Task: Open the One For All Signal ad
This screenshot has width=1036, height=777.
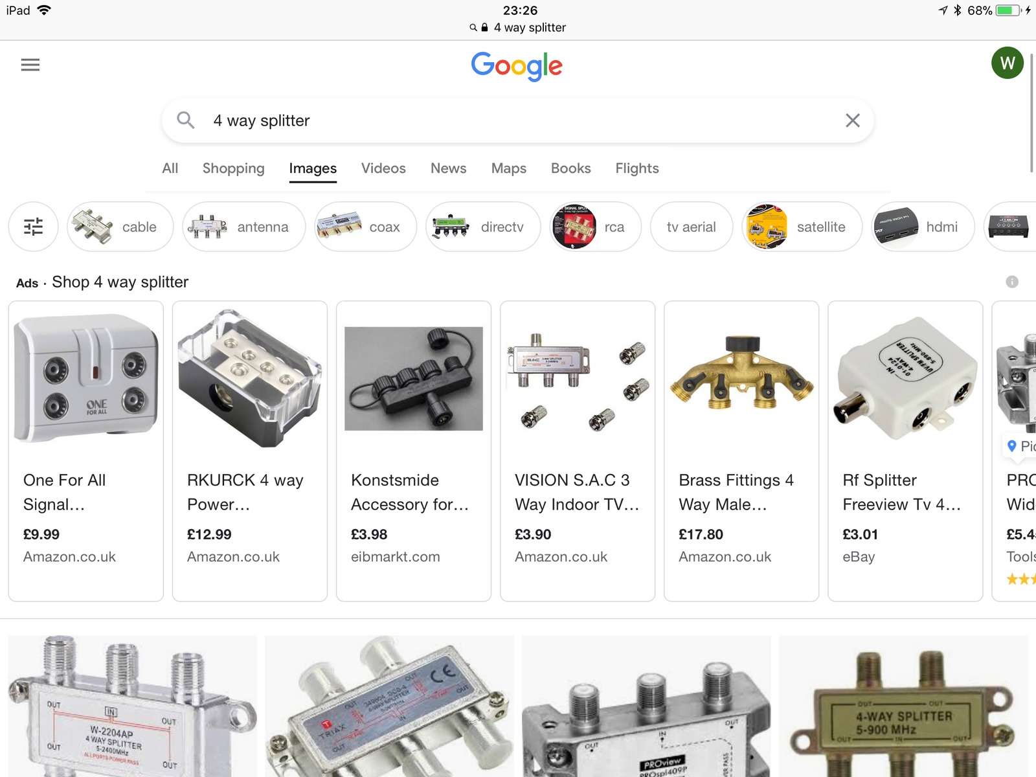Action: tap(86, 451)
